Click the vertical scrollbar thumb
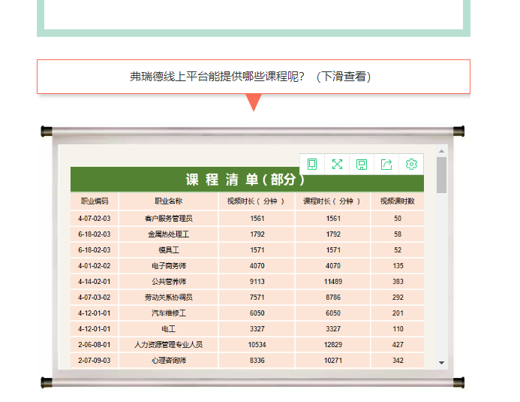This screenshot has height=402, width=520. (x=441, y=175)
